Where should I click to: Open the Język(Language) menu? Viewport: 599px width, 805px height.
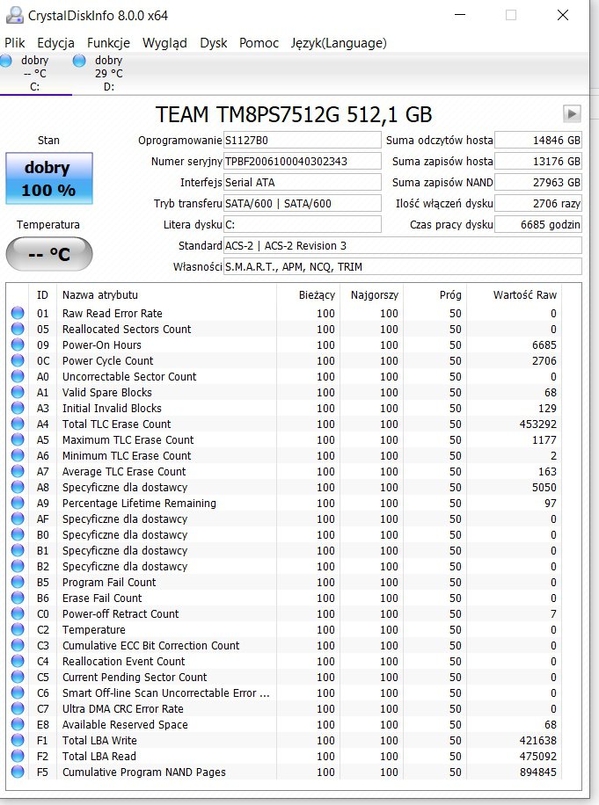(339, 42)
